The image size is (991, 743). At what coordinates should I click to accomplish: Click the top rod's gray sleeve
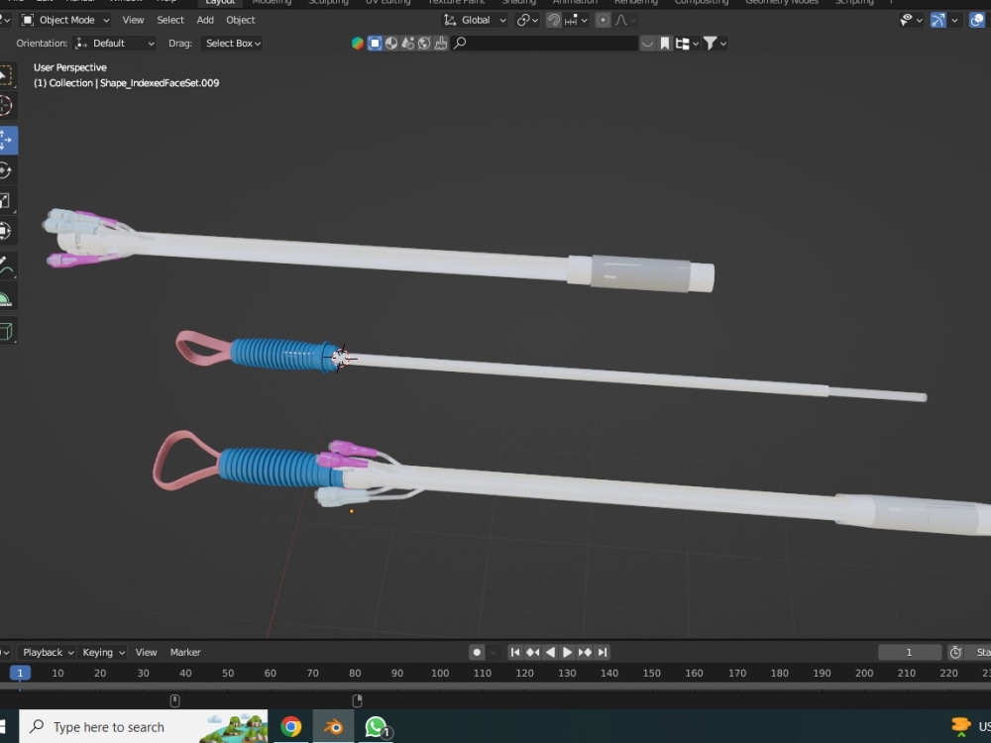640,273
